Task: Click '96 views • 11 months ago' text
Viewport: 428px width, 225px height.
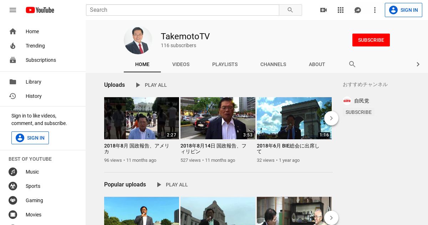Action: click(130, 160)
